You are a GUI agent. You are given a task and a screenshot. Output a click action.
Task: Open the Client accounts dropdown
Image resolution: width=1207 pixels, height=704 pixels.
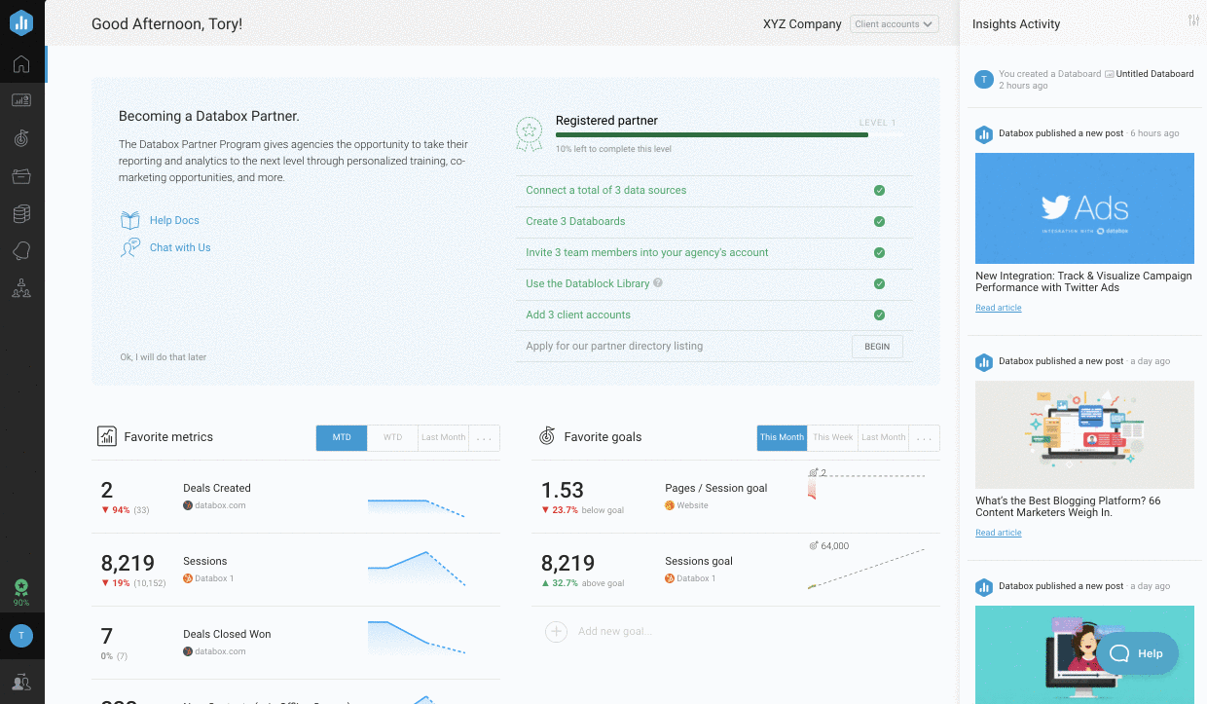click(894, 24)
